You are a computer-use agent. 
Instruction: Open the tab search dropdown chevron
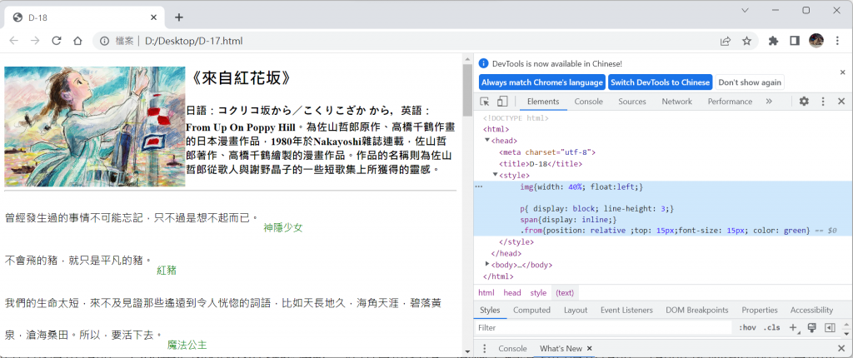746,10
